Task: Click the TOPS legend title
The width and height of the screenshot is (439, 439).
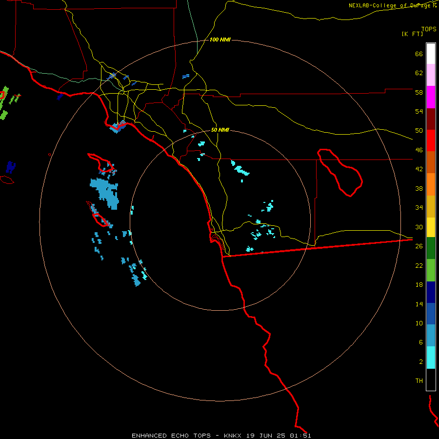Action: (x=429, y=29)
